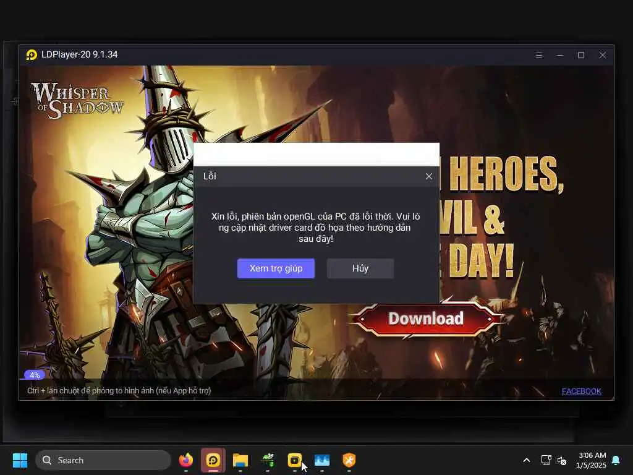This screenshot has height=475, width=633.
Task: Open File Explorer from the taskbar
Action: [240, 460]
